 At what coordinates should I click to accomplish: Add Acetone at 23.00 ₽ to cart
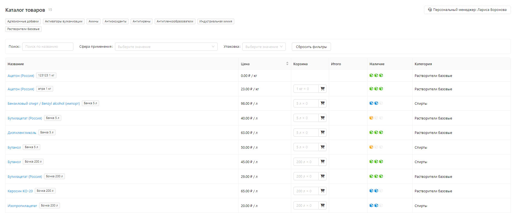pos(322,89)
